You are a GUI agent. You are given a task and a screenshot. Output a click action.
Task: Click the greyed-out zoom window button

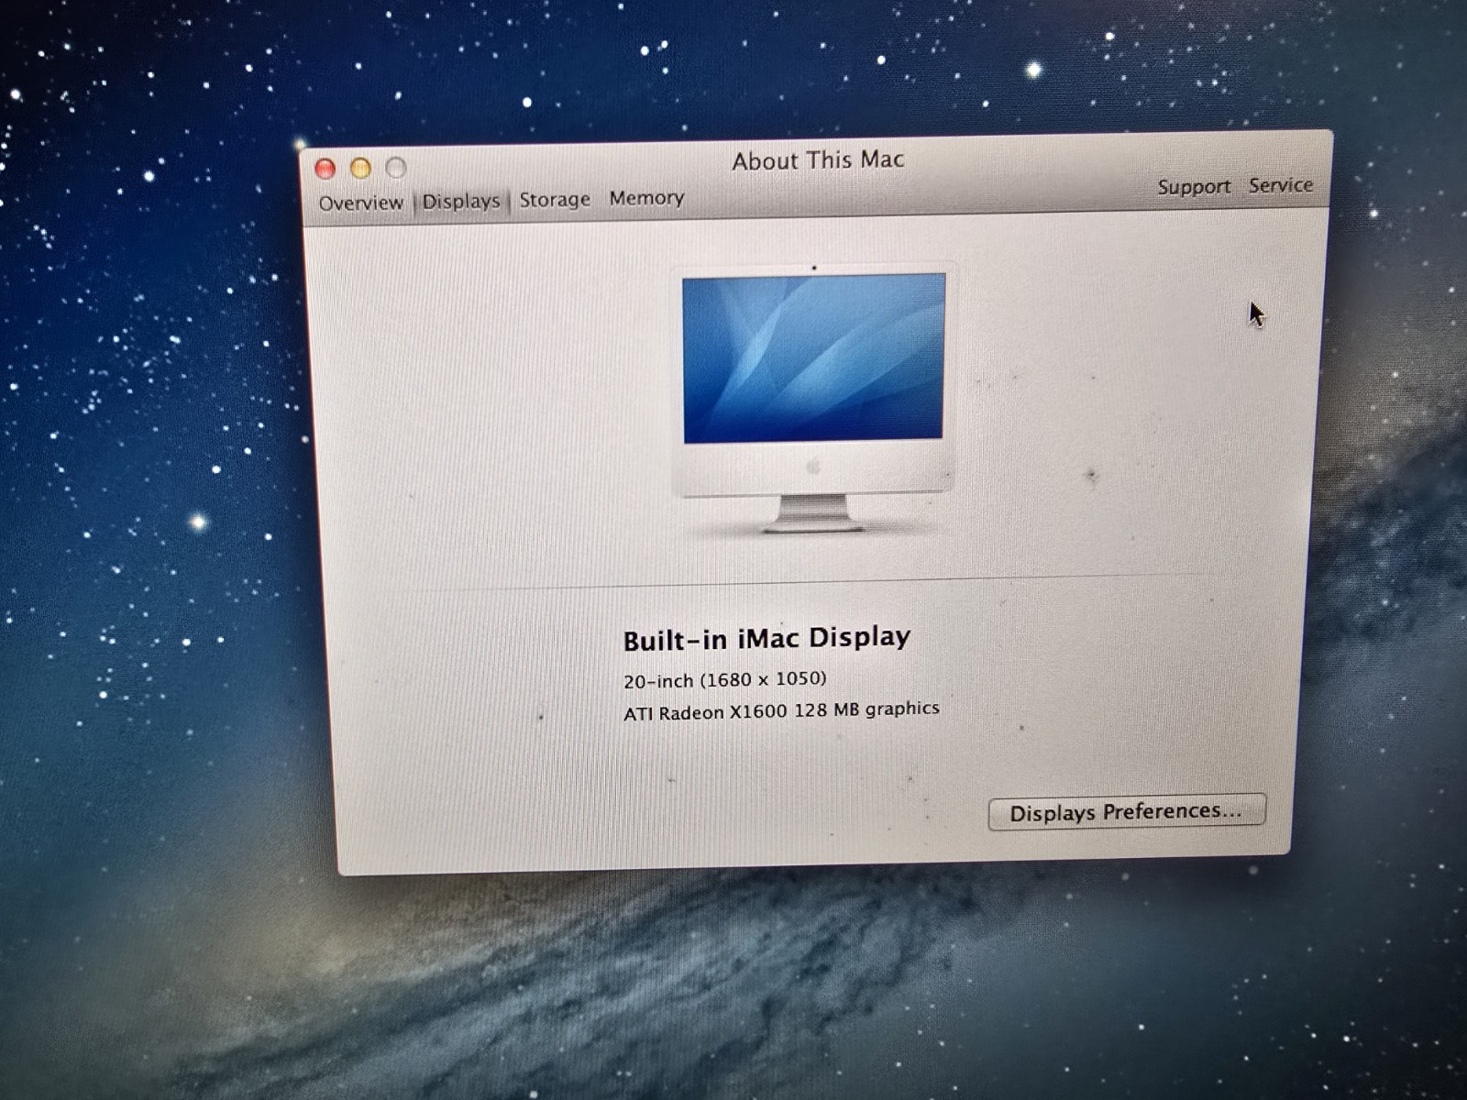coord(396,168)
